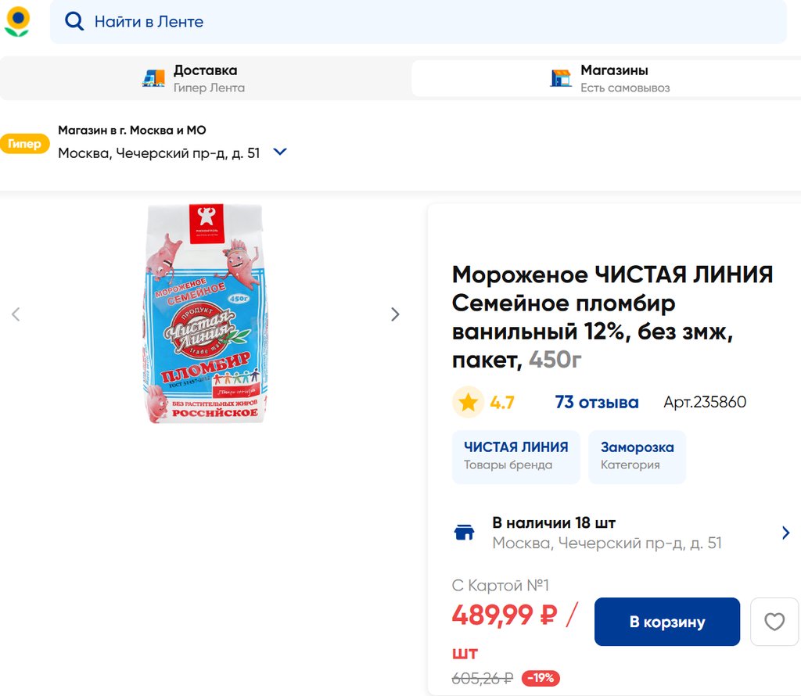
Task: Click the store availability shop icon
Action: pos(465,533)
